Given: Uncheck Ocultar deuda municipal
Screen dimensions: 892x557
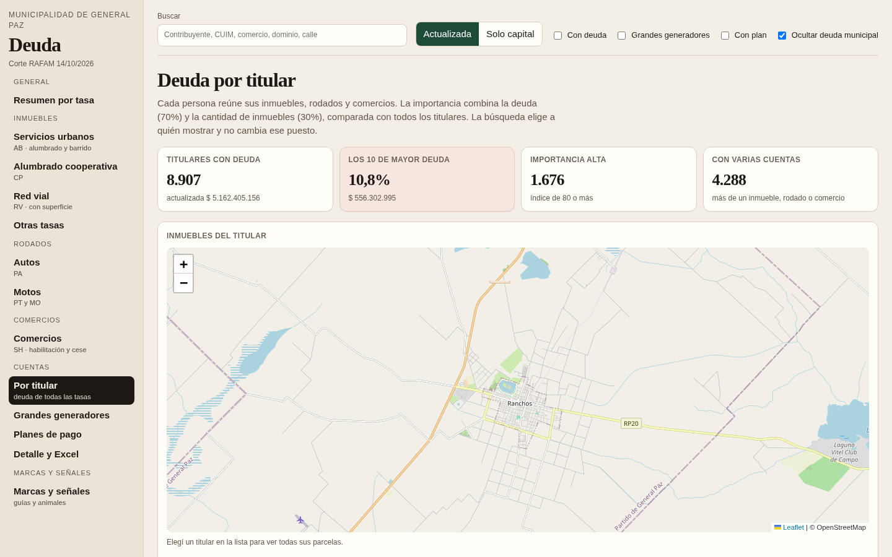Looking at the screenshot, I should coord(782,35).
